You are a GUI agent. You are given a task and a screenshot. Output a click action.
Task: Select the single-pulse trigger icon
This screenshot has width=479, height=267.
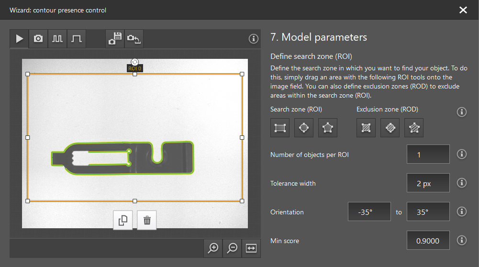pyautogui.click(x=77, y=39)
